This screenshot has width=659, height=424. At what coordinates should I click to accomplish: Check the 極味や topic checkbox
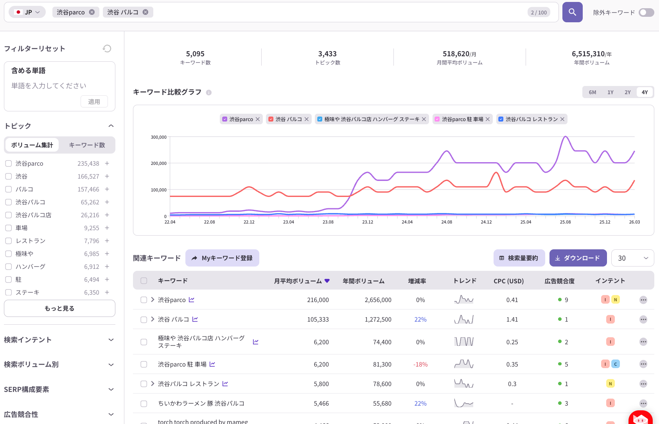coord(8,254)
